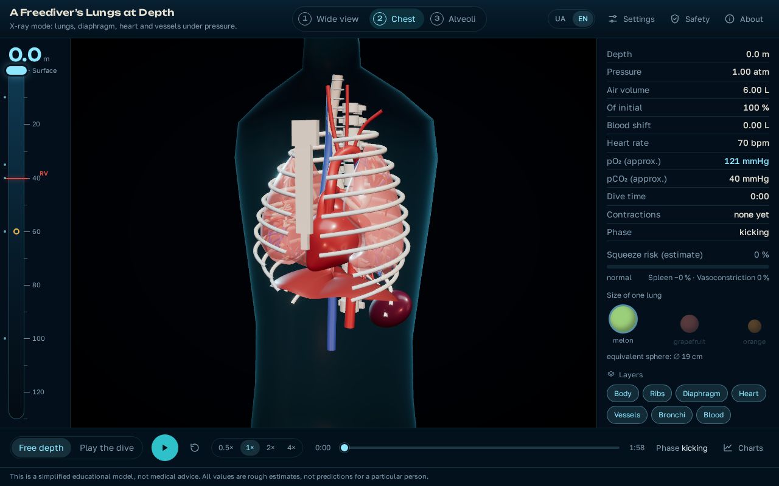
Task: Set playback speed to 4×
Action: coord(292,448)
